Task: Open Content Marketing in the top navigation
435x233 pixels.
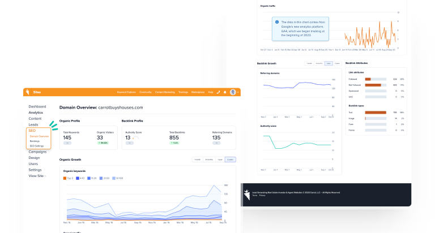Action: coord(164,92)
